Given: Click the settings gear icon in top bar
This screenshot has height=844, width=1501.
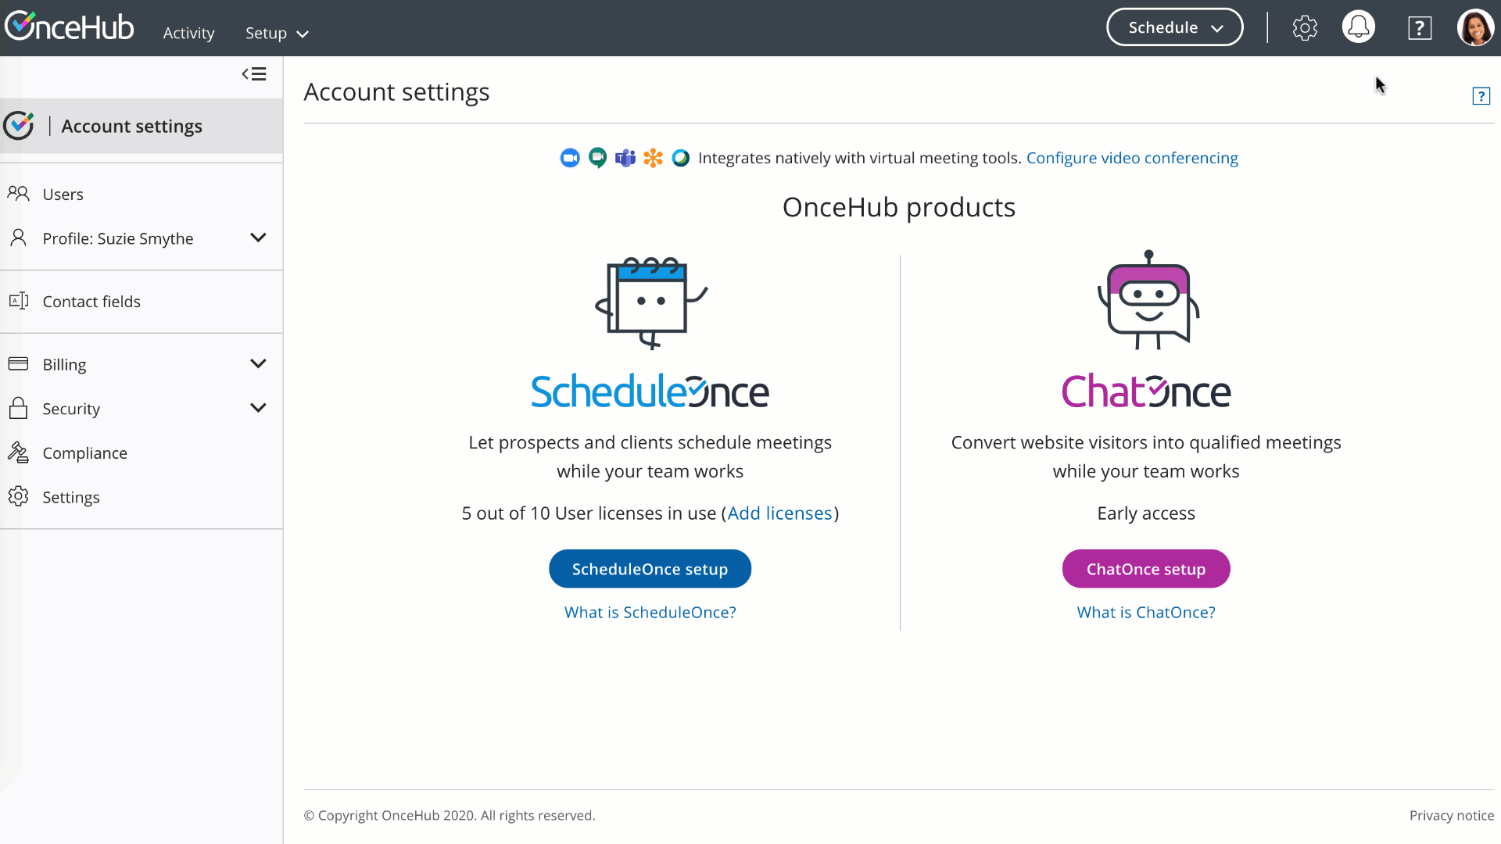Looking at the screenshot, I should [1305, 28].
